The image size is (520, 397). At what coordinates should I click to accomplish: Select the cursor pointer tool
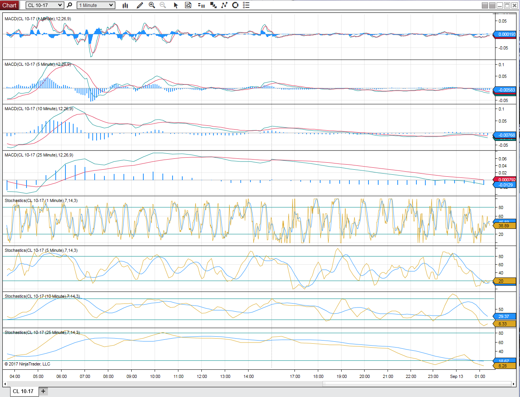coord(176,5)
